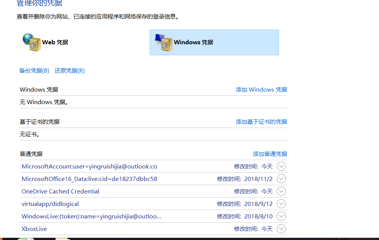Click 修改时间 2018/8/10 text
Screen dimensions: 379x240
245,217
